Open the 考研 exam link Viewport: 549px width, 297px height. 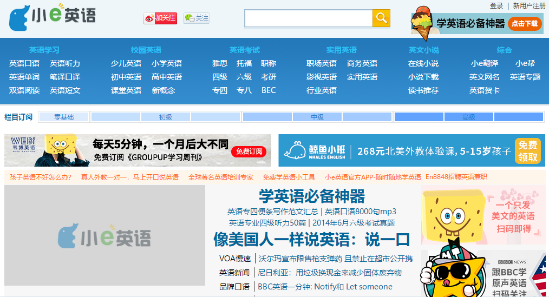click(x=269, y=77)
